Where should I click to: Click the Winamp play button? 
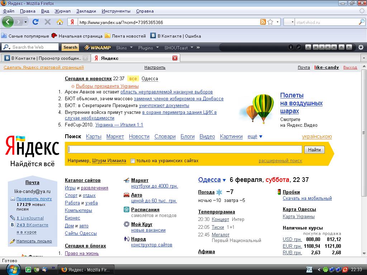[322, 47]
